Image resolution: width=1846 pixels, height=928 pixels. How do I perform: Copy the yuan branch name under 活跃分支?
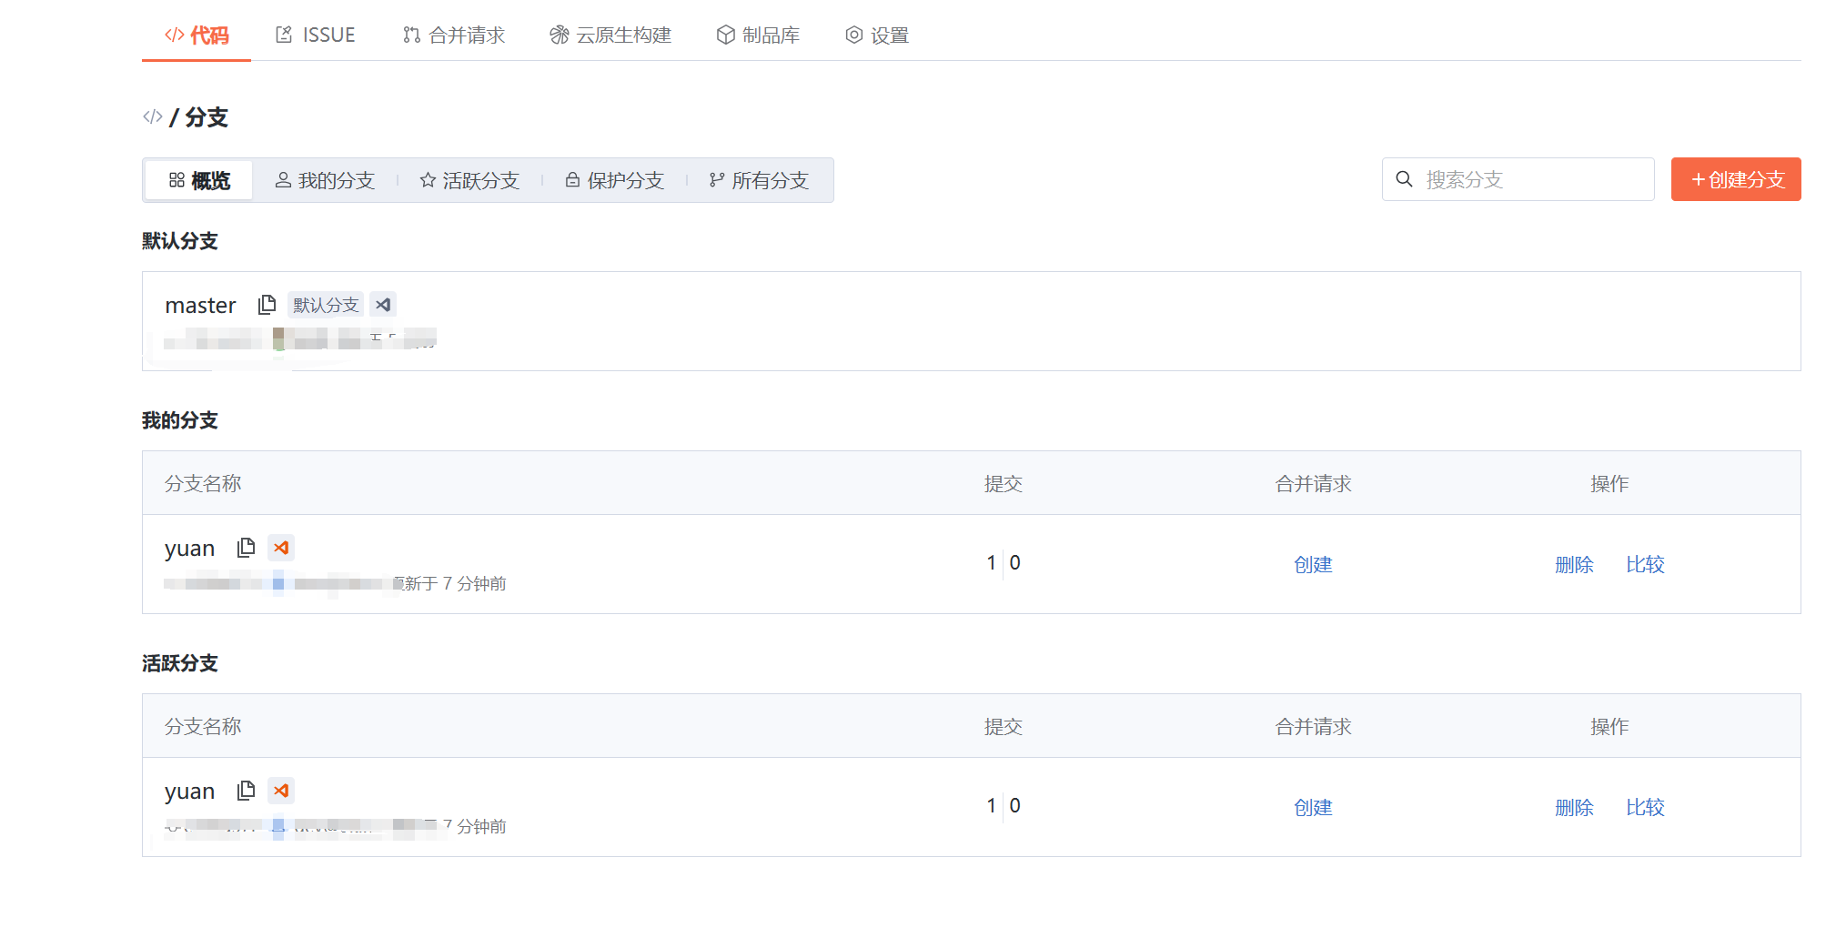coord(246,790)
